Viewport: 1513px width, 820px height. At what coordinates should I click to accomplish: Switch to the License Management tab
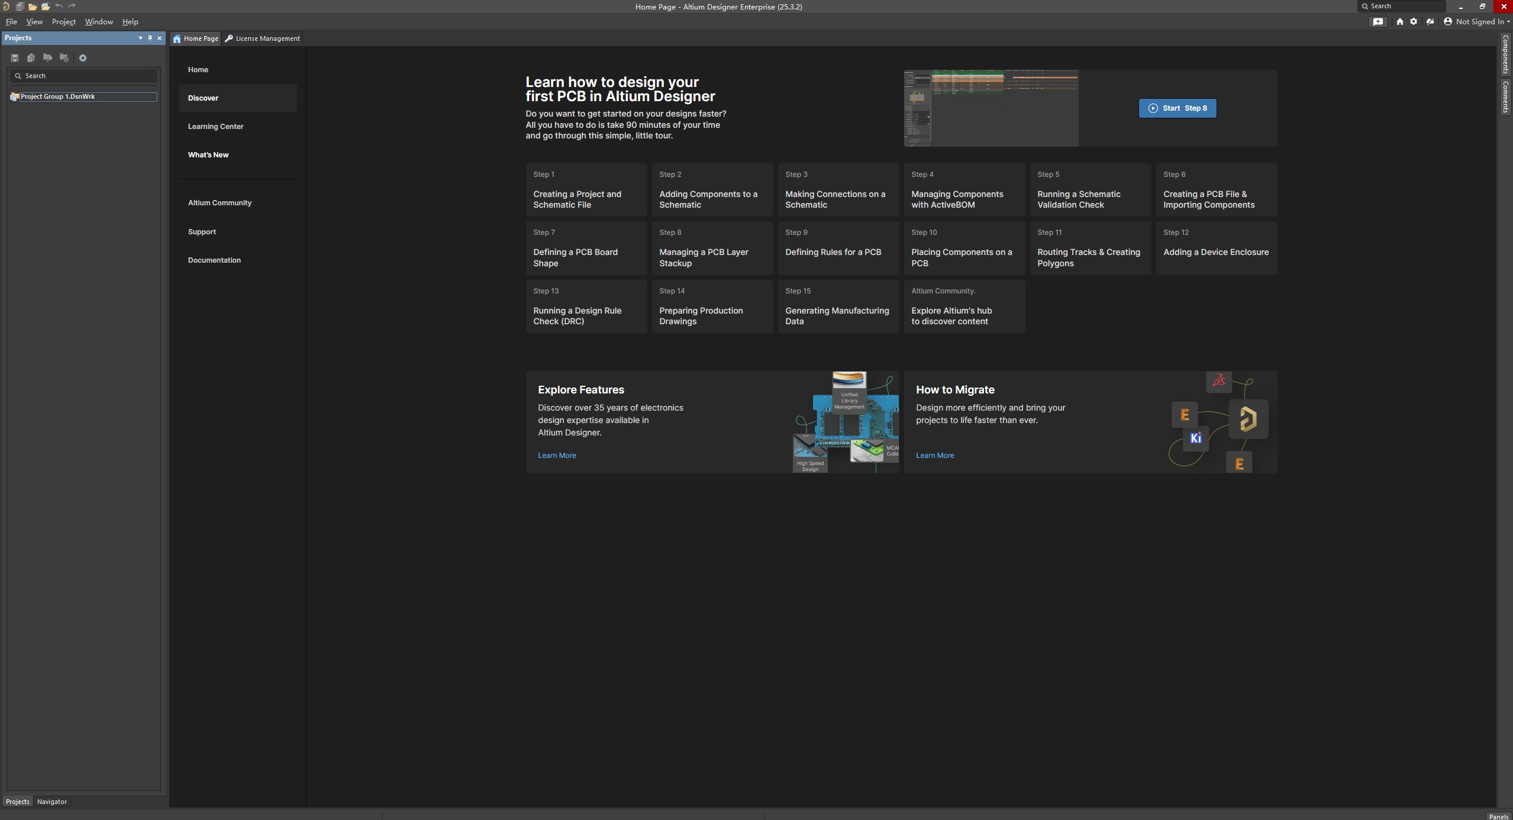click(x=263, y=38)
